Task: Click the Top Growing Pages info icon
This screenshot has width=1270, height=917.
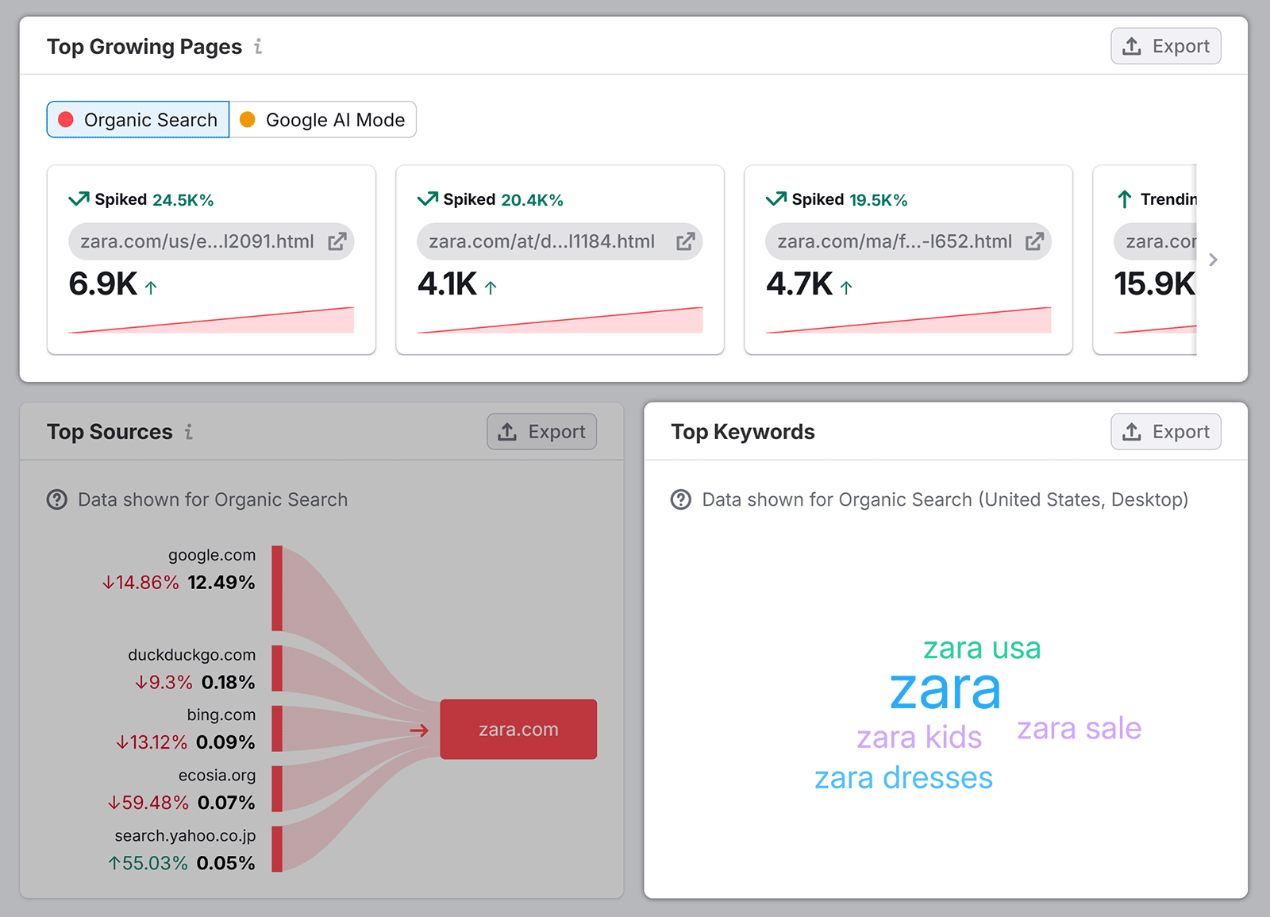Action: pyautogui.click(x=258, y=47)
